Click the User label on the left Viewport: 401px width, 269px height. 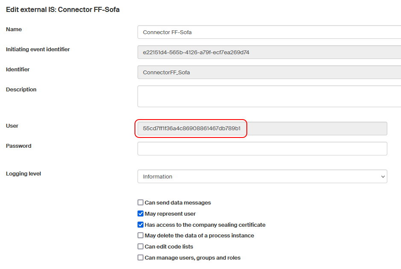pyautogui.click(x=12, y=126)
